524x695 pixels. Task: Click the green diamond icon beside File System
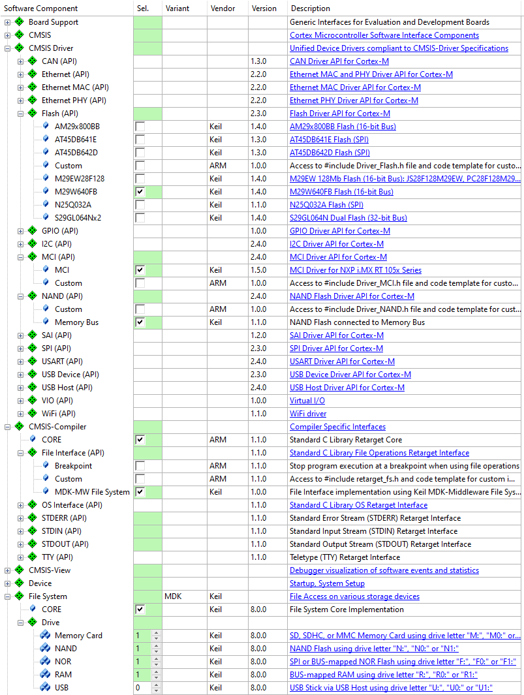pyautogui.click(x=19, y=596)
